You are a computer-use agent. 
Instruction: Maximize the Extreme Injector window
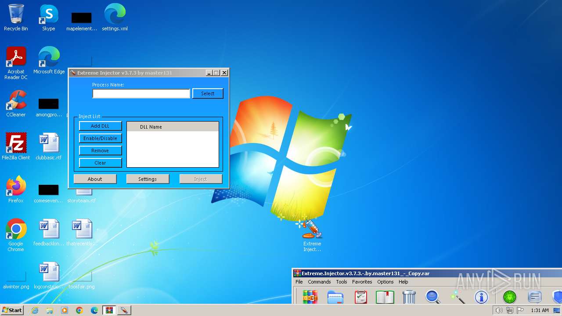pos(216,73)
